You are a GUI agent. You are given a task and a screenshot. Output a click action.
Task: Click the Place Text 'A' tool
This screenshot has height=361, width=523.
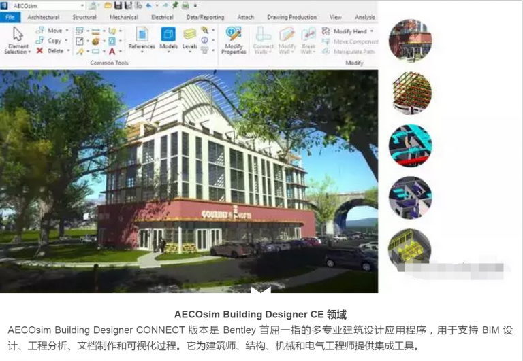pyautogui.click(x=111, y=51)
